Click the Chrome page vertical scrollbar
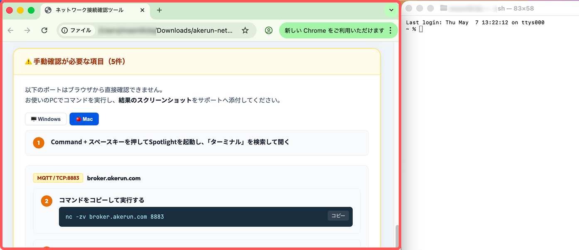This screenshot has width=579, height=250. coord(397,236)
